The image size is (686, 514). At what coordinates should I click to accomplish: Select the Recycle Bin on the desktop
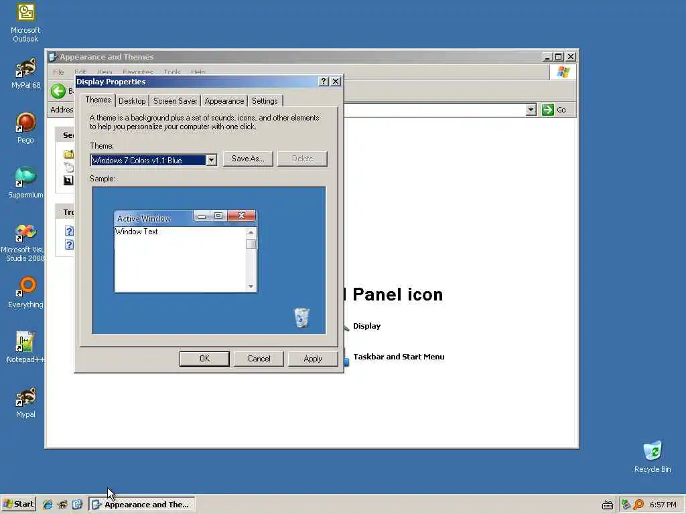(x=653, y=456)
